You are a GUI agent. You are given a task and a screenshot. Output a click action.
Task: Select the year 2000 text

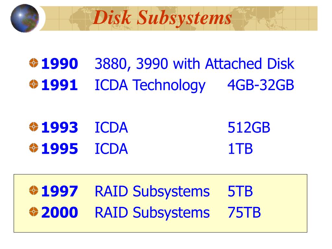point(60,212)
